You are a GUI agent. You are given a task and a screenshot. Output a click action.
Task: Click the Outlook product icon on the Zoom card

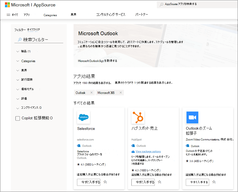[187, 146]
